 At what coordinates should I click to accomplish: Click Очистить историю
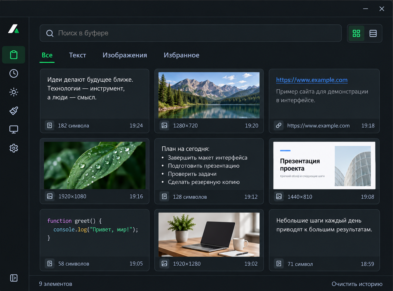[357, 284]
